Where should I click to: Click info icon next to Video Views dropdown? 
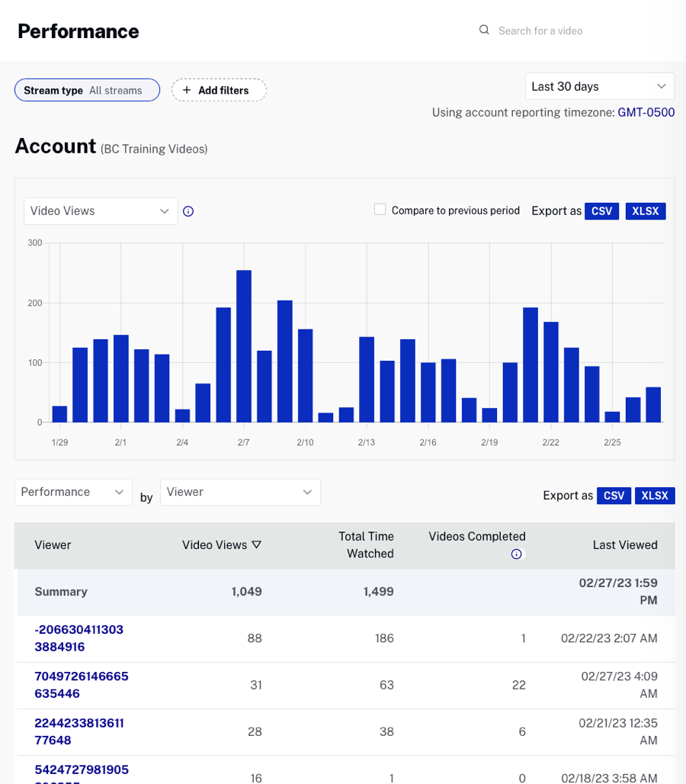click(188, 211)
